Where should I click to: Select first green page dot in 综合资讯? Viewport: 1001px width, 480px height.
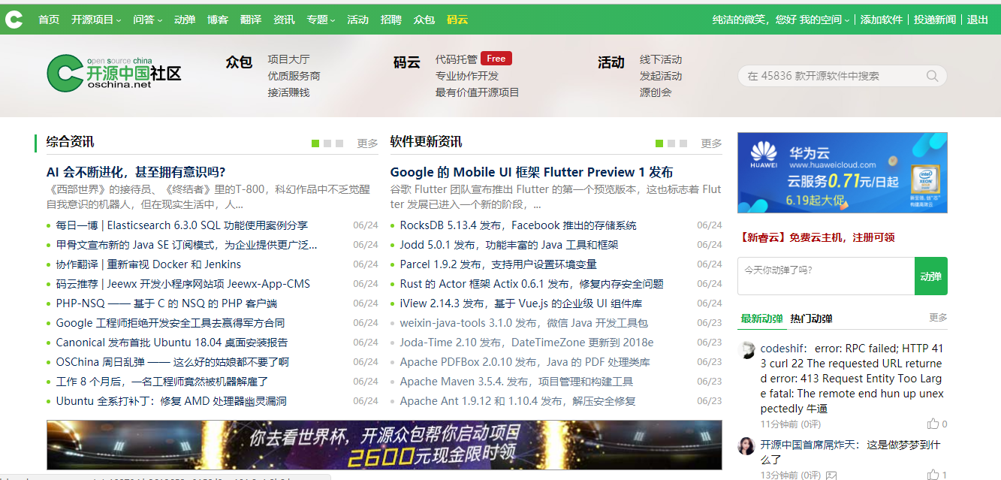(x=315, y=143)
